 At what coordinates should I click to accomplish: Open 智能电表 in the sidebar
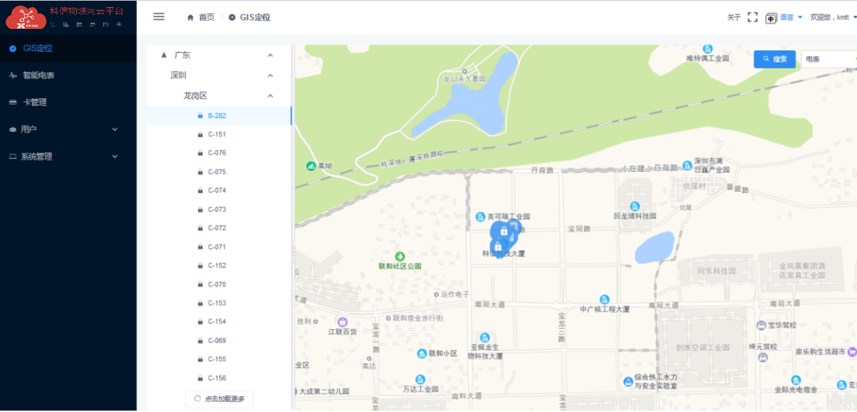tap(38, 75)
